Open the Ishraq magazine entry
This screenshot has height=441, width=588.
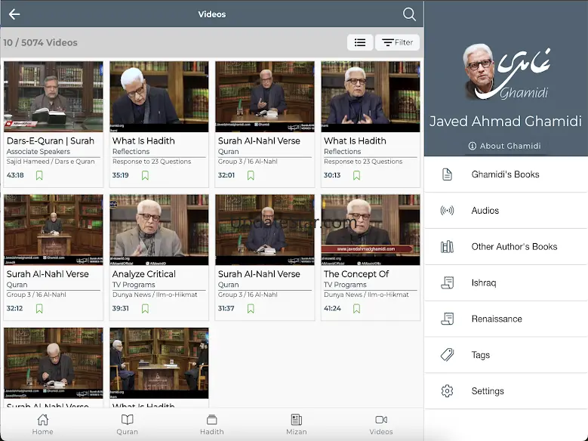483,283
